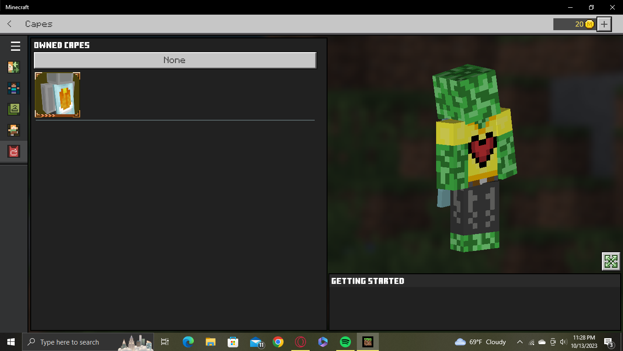Open the sidebar tab showing running Alex character
The height and width of the screenshot is (351, 623).
pyautogui.click(x=14, y=130)
